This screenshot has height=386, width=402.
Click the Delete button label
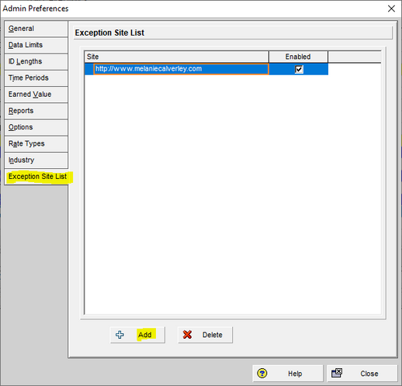213,335
